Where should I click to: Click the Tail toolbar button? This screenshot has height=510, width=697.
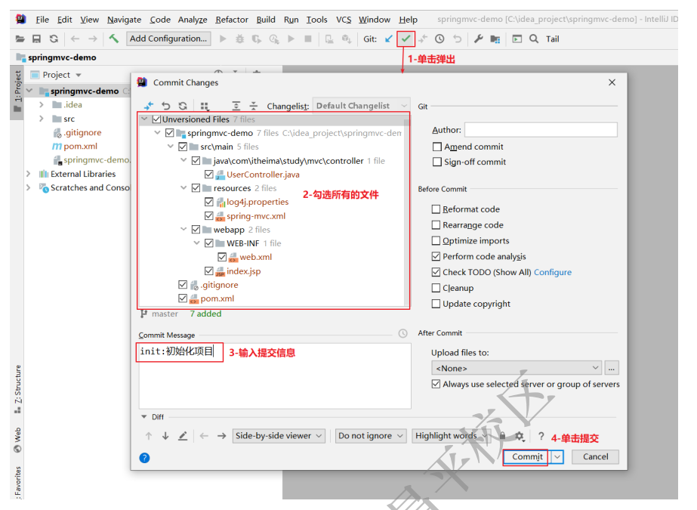coord(553,39)
